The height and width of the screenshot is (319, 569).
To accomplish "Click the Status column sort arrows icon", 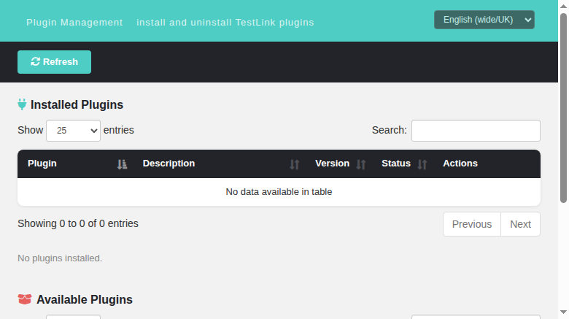I will click(x=422, y=164).
